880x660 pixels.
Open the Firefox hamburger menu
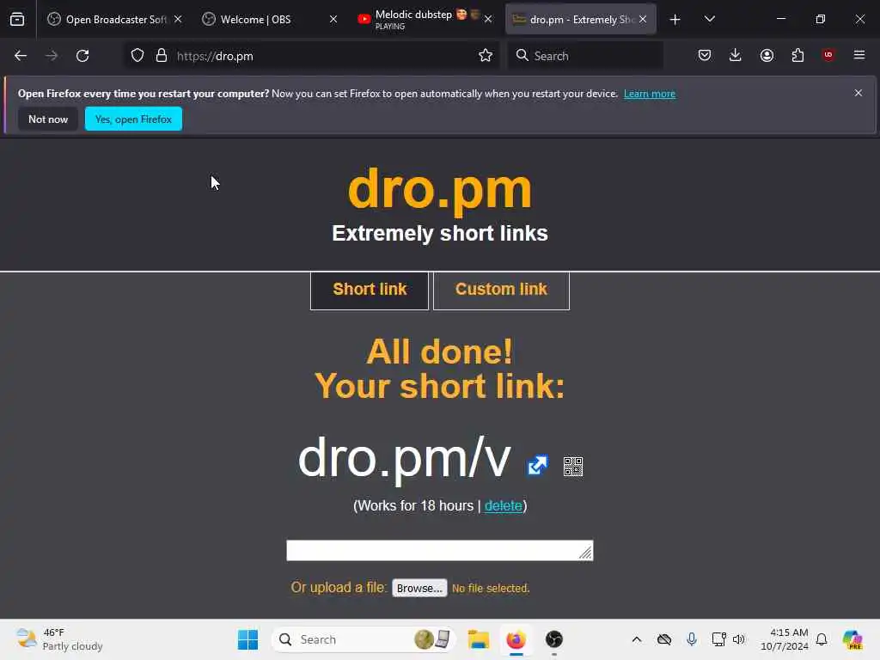pos(859,55)
